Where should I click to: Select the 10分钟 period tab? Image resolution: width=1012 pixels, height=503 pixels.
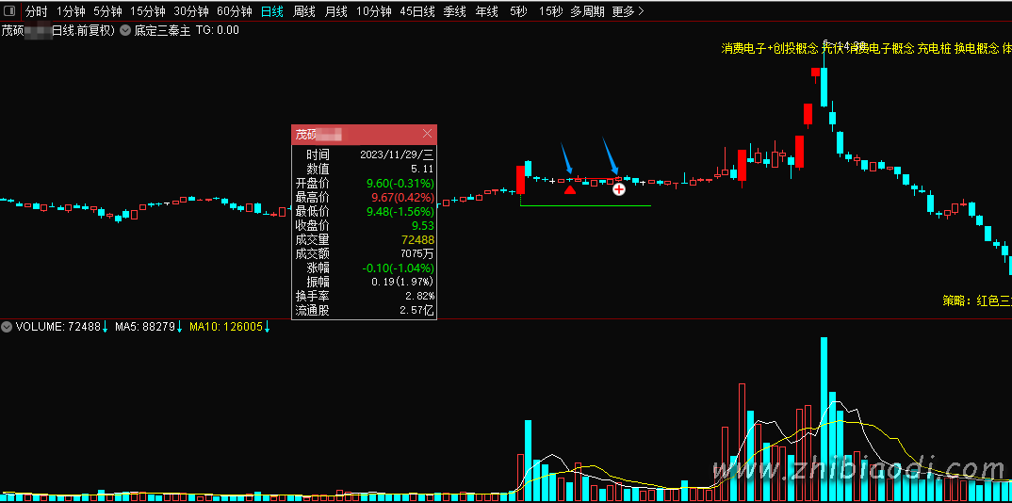(x=374, y=11)
